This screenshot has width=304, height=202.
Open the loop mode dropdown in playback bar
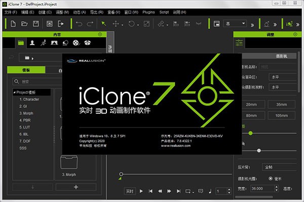coord(193,192)
